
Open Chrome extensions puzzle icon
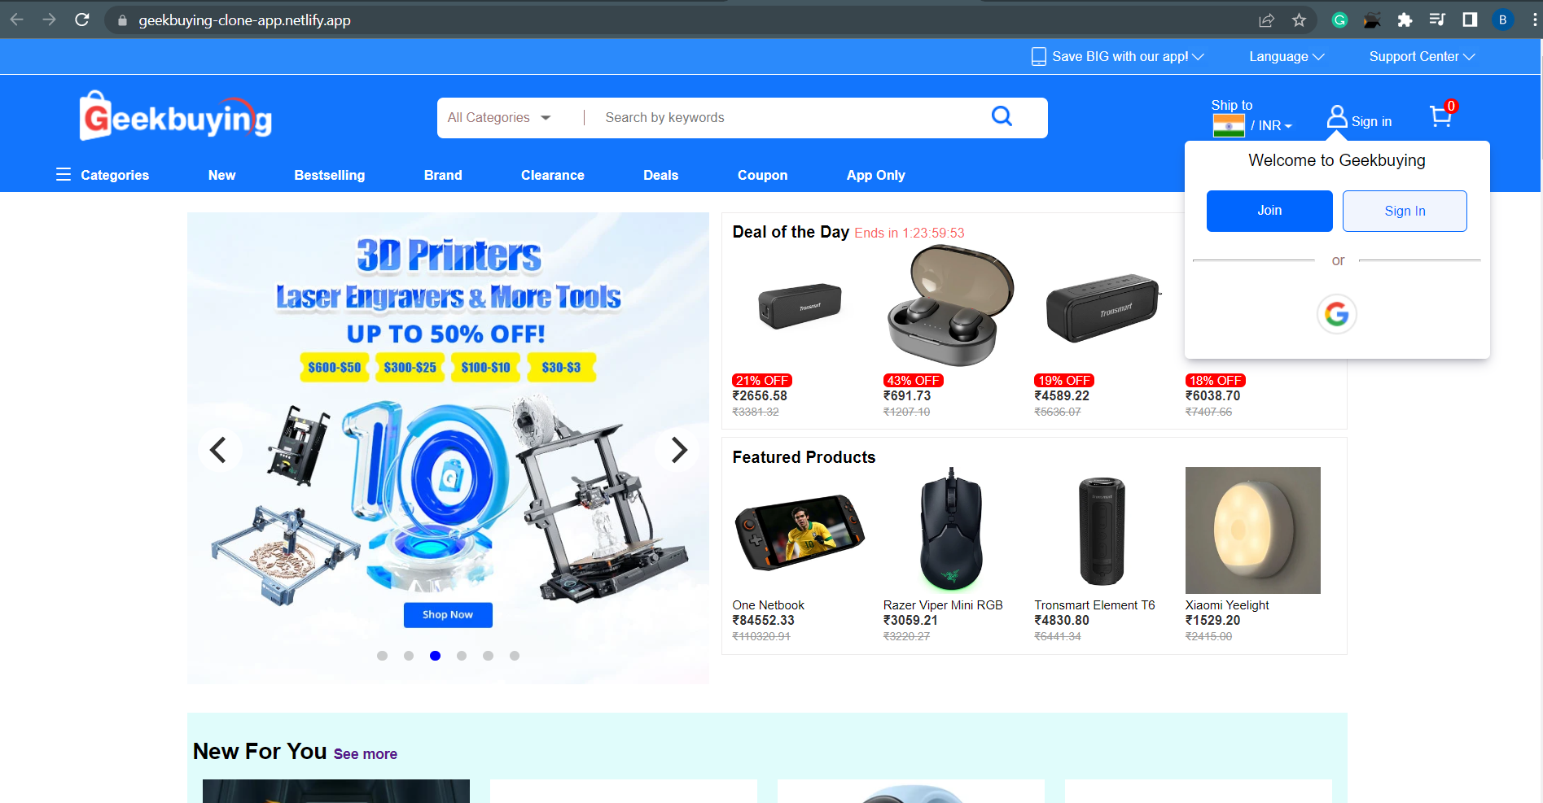1405,20
